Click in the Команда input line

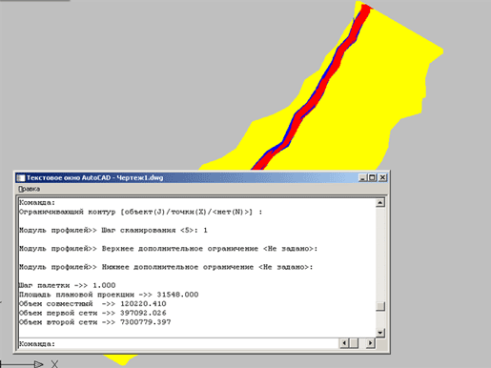(x=179, y=343)
